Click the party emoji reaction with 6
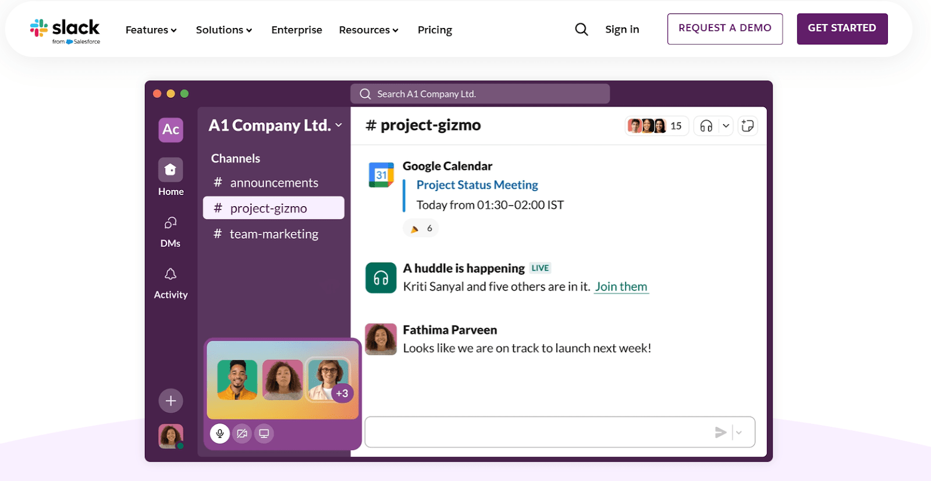Screen dimensions: 931x481 tap(421, 228)
